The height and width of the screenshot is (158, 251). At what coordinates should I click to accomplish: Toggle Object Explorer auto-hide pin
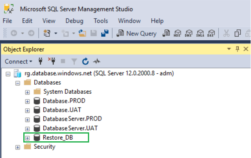click(238, 49)
